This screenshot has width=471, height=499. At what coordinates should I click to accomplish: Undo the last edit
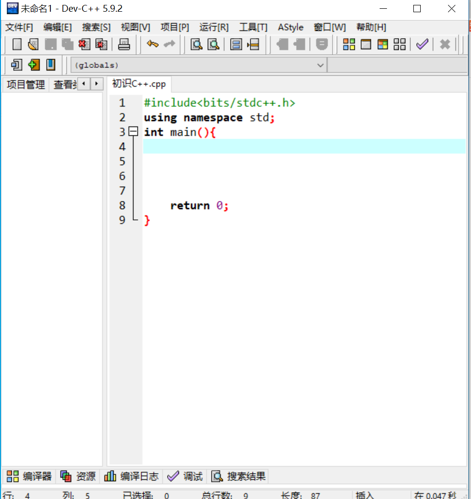[153, 44]
